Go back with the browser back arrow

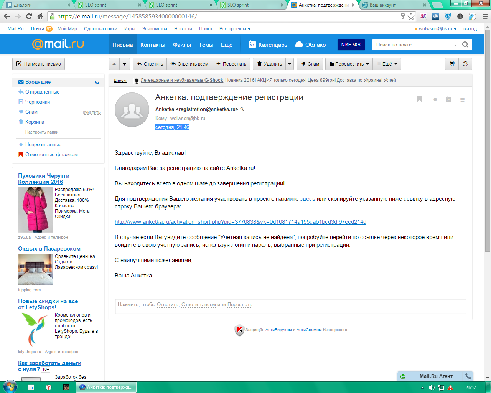pos(7,16)
